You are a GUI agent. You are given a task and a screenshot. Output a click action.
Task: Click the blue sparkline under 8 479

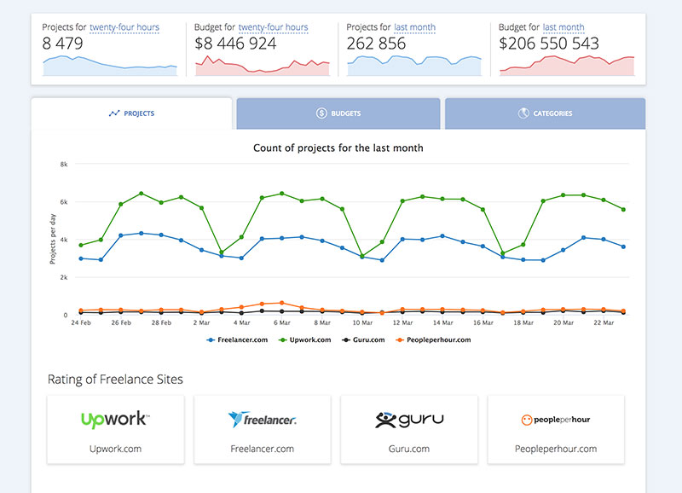click(110, 66)
